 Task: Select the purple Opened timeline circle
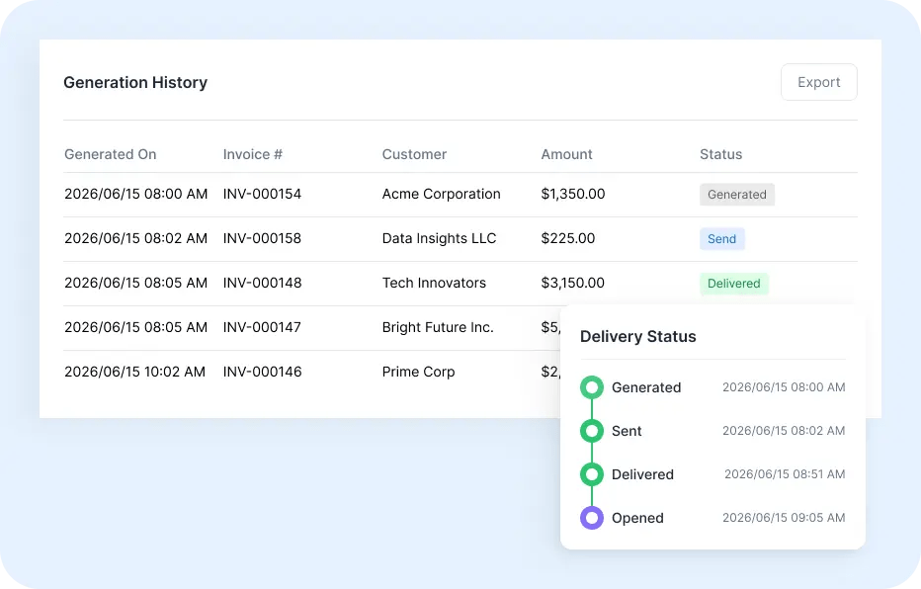pos(592,518)
